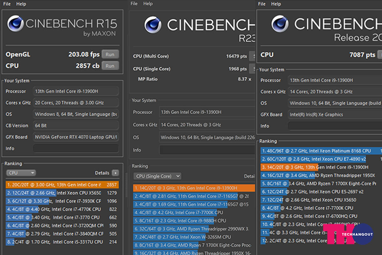Image resolution: width=382 pixels, height=255 pixels.
Task: Click the empty Info field in Cinebench Release 20
Action: [335, 126]
